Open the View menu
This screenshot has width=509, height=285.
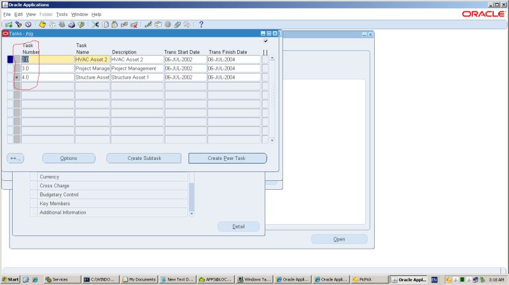click(x=31, y=14)
